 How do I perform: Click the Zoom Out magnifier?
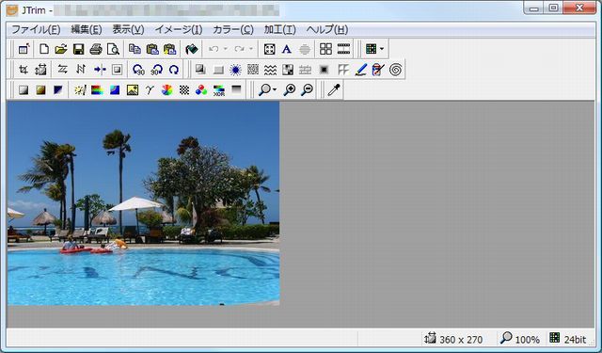tap(308, 89)
